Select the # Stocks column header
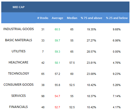The height and width of the screenshot is (112, 132). (x=43, y=18)
